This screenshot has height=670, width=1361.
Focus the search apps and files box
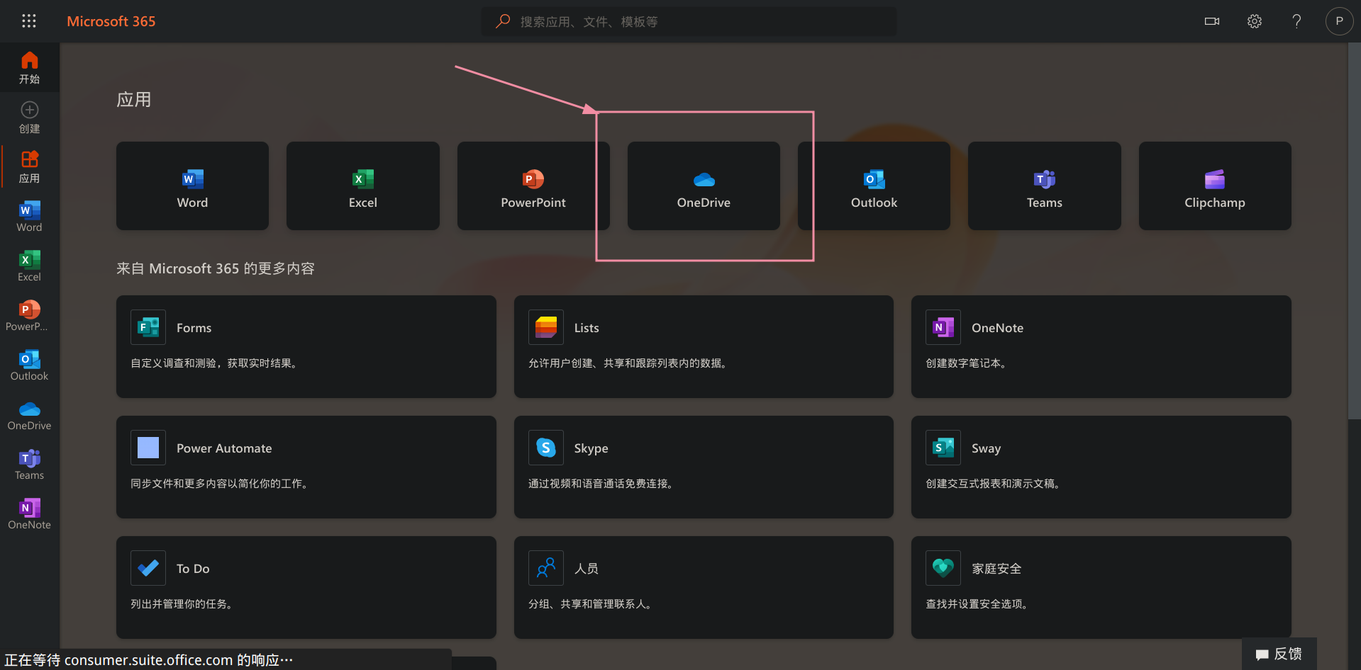[x=689, y=21]
